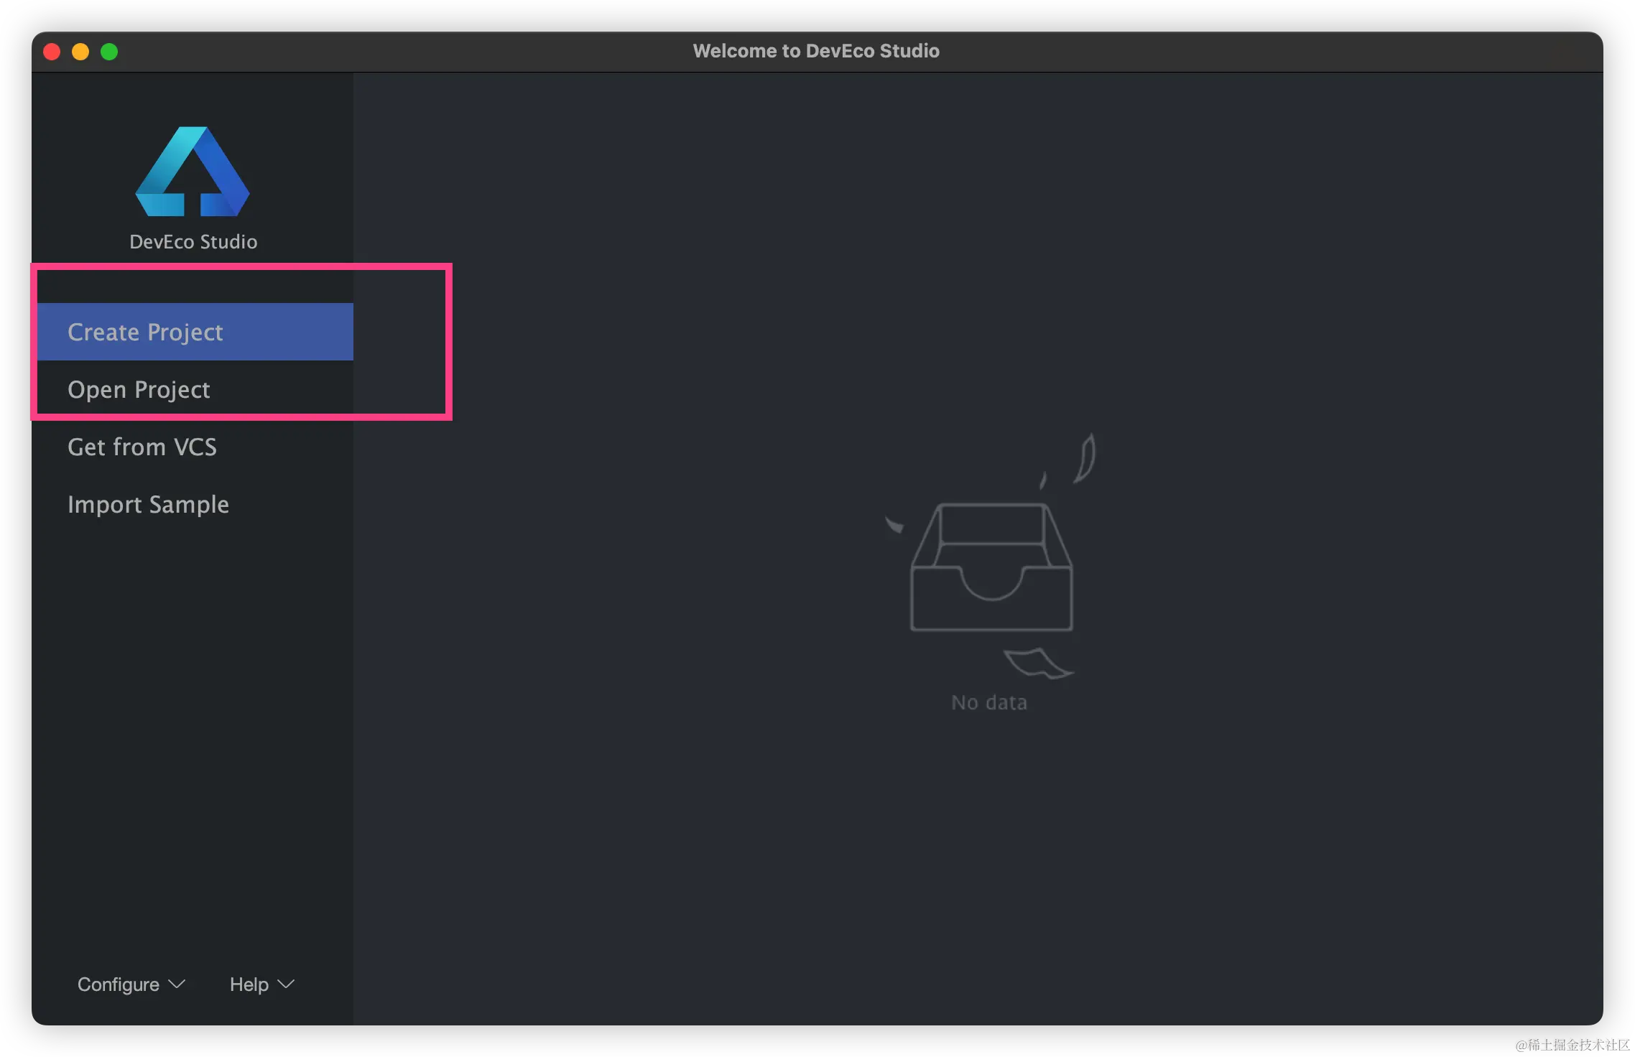Open the Import Sample option
1635x1057 pixels.
[x=148, y=504]
